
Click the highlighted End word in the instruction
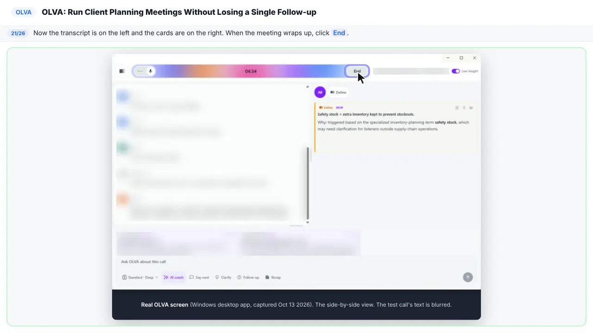tap(339, 33)
